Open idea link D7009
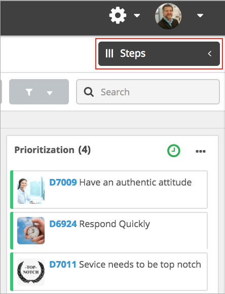 coord(63,182)
